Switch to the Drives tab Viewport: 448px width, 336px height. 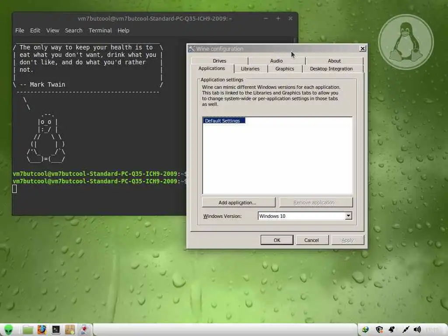click(220, 60)
